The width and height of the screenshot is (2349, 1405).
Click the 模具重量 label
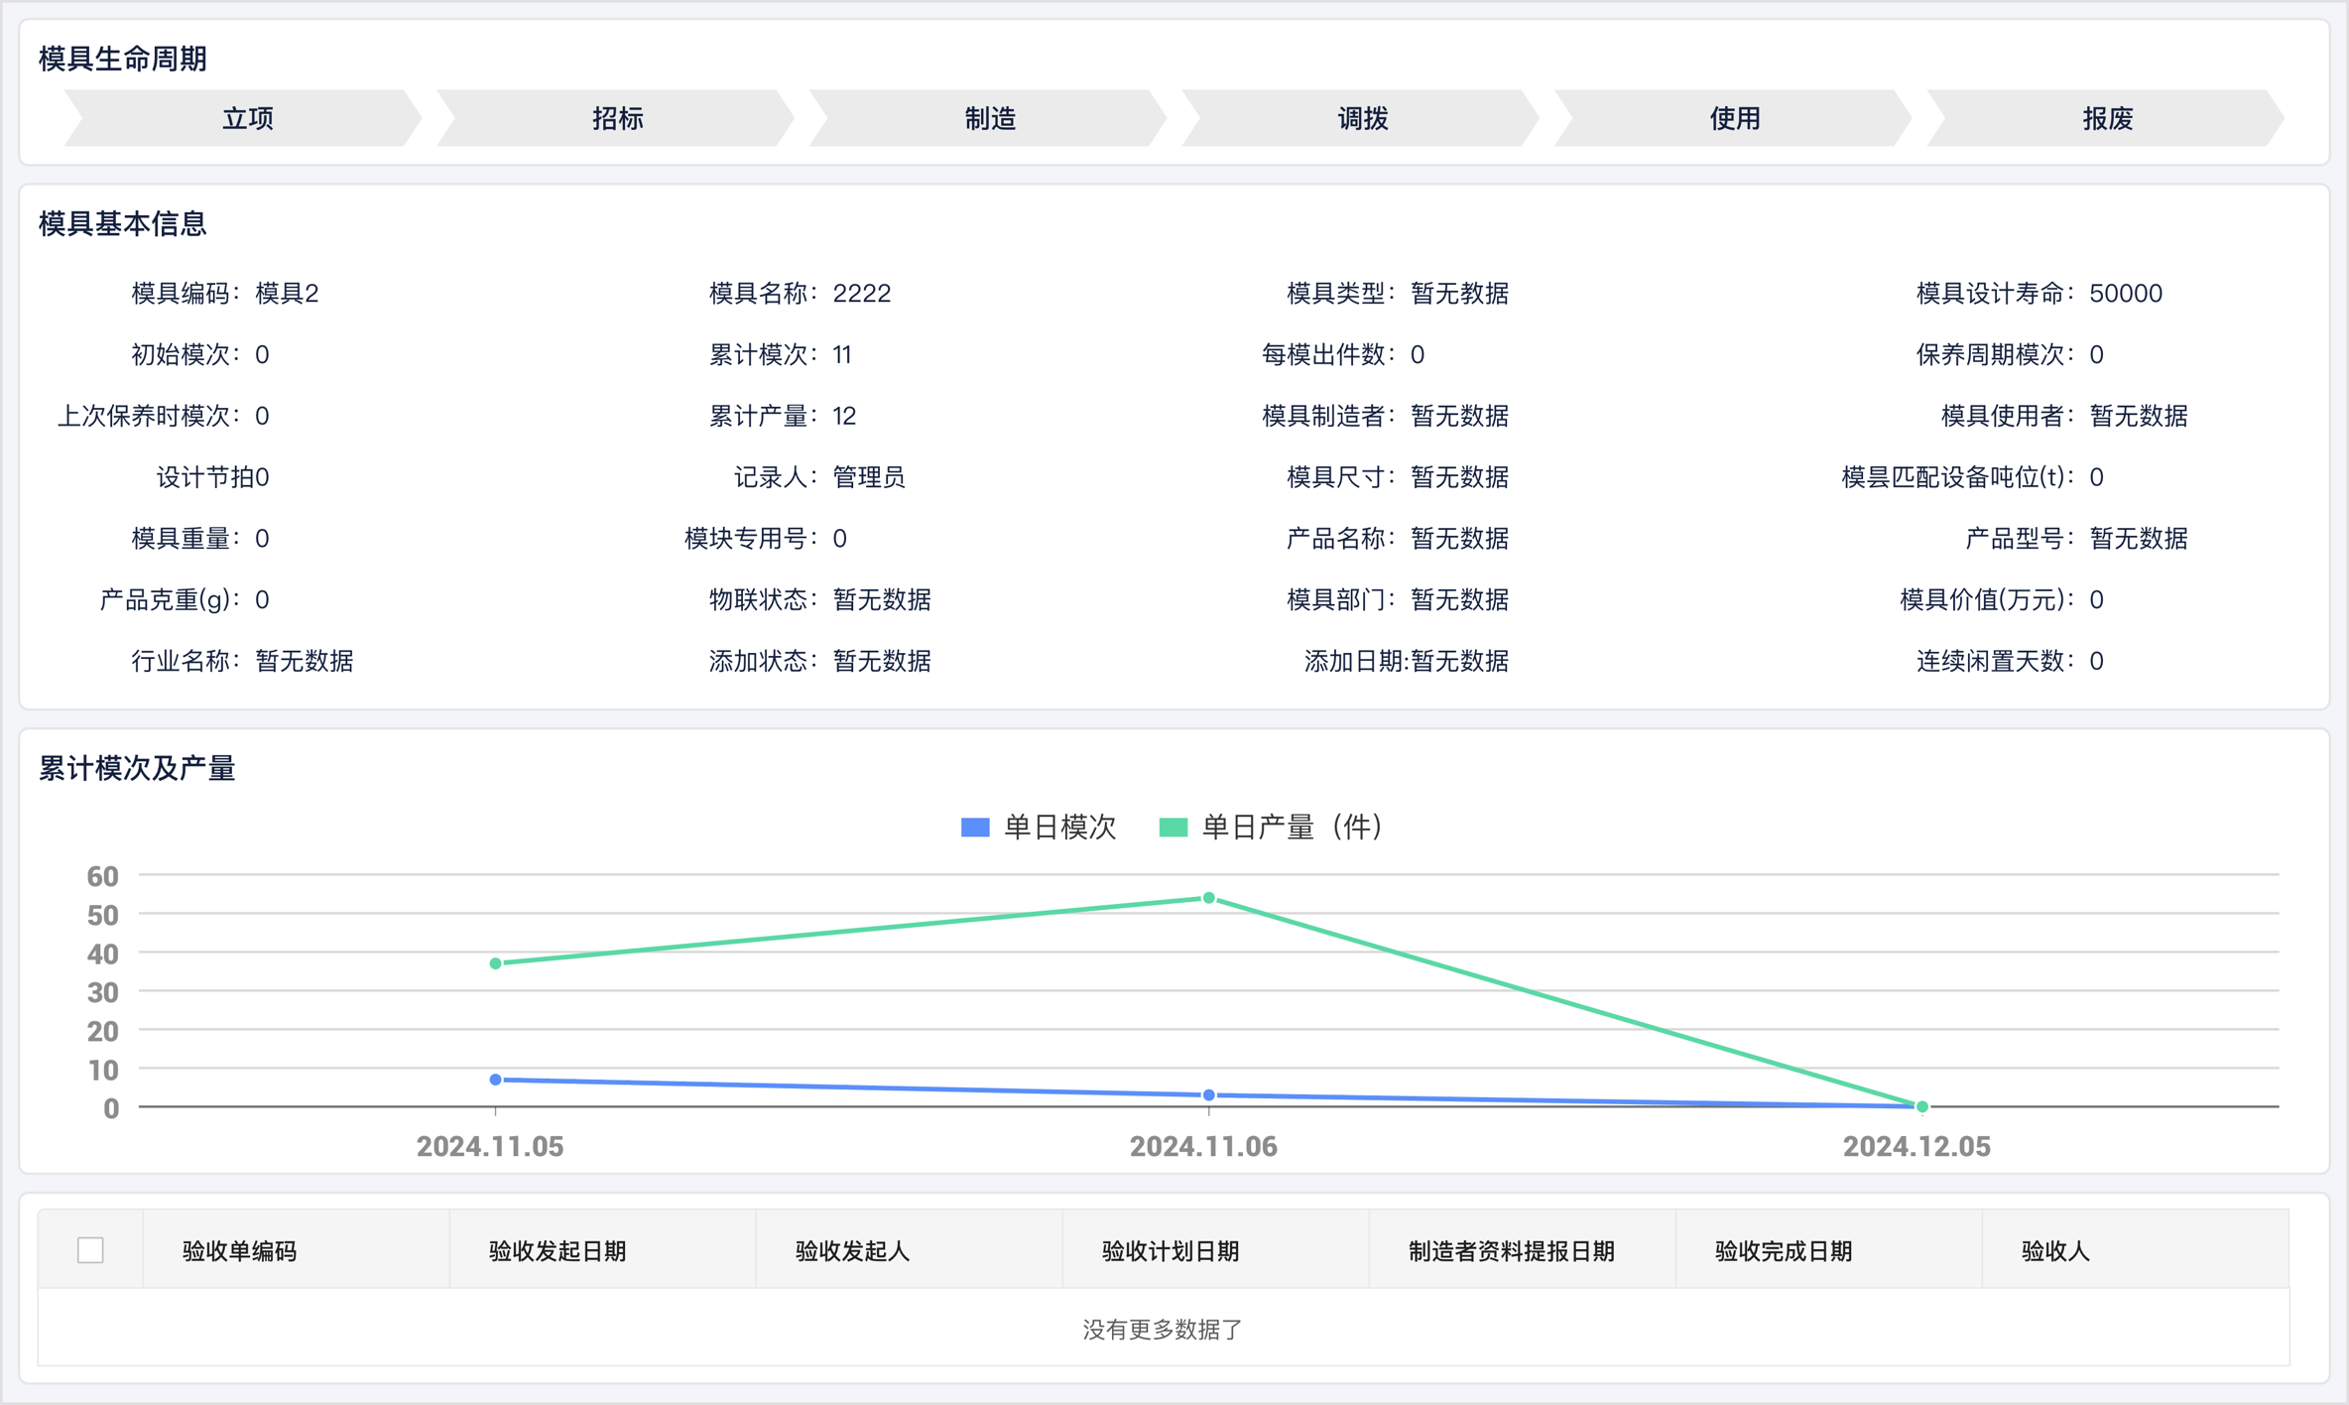point(186,539)
